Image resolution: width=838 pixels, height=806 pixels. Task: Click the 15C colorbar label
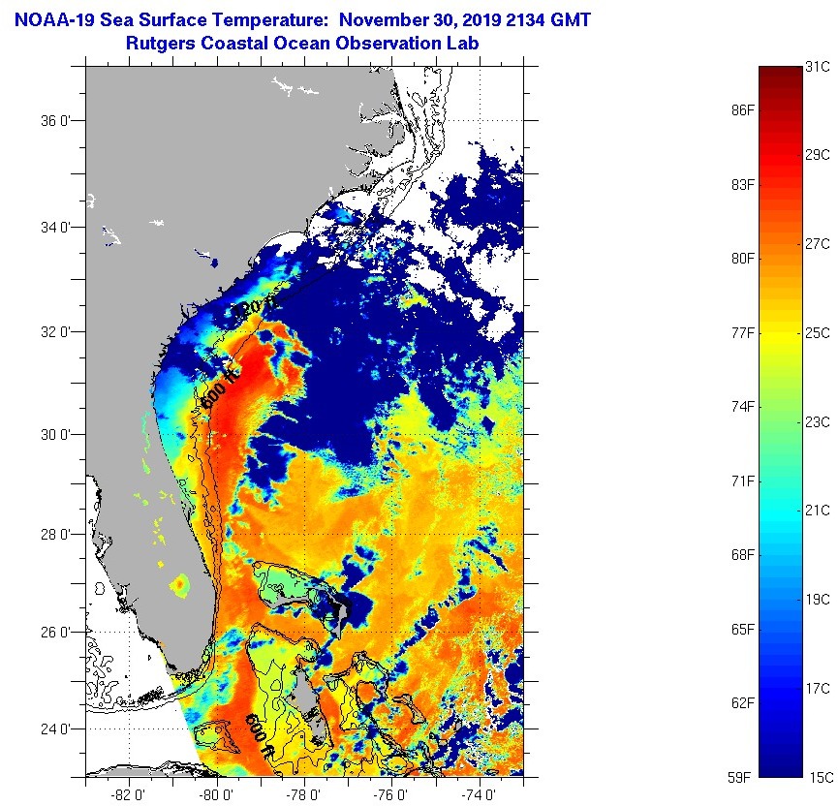tap(819, 777)
